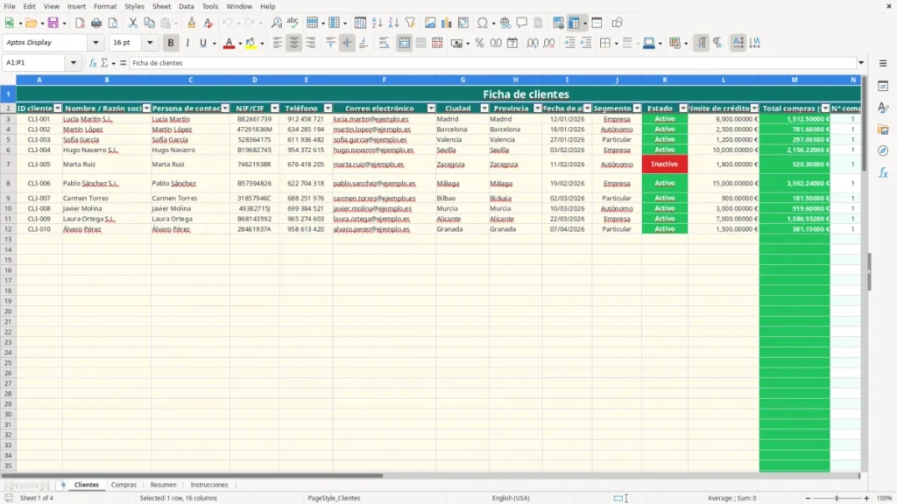Increase indent icon in formatting bar
Screen dimensions: 897x504
pyautogui.click(x=569, y=43)
